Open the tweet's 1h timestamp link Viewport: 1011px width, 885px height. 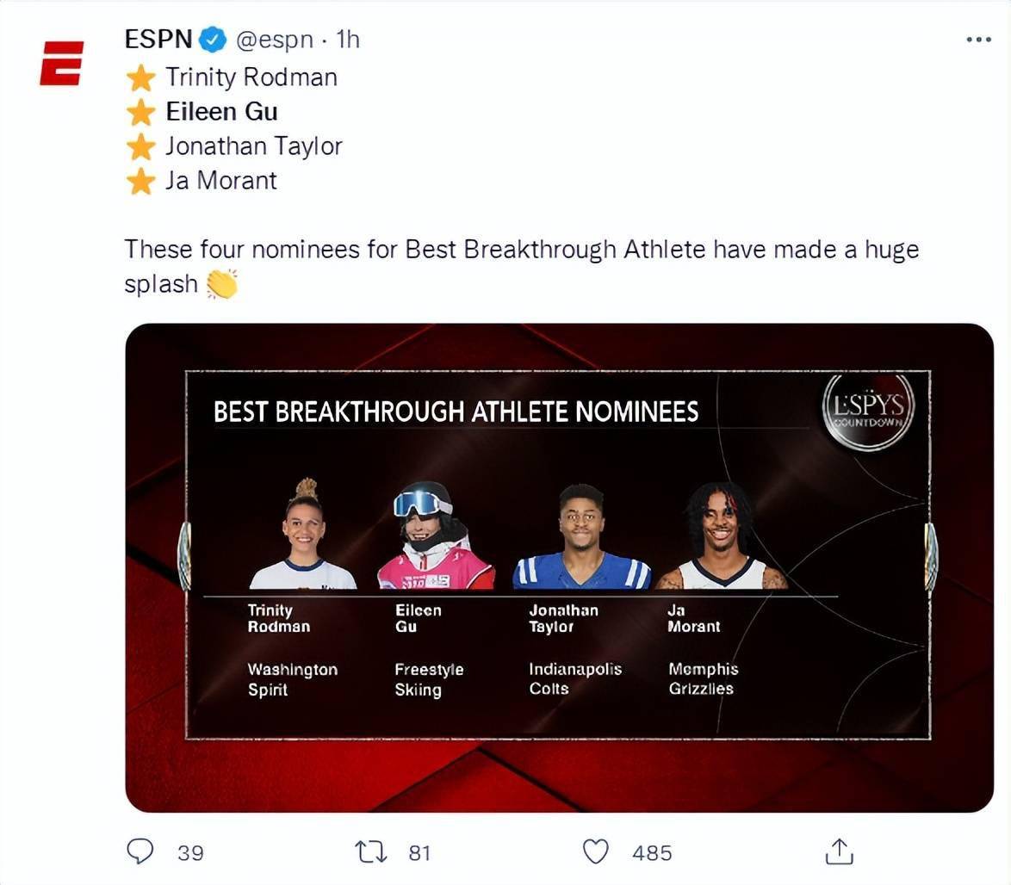point(348,40)
